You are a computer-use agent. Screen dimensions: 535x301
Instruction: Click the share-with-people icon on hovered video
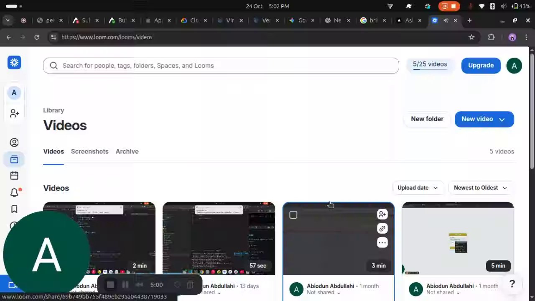382,214
